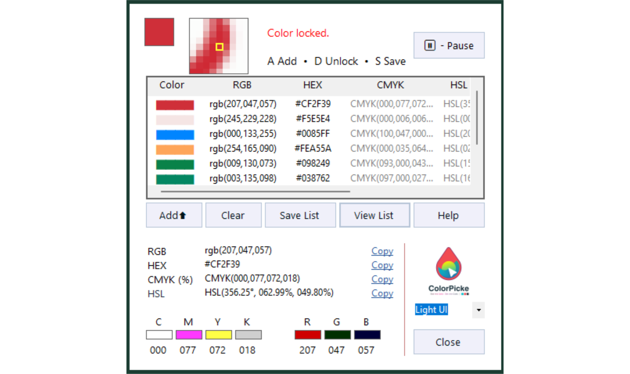The width and height of the screenshot is (630, 374).
Task: Pause the color capture
Action: tap(449, 45)
